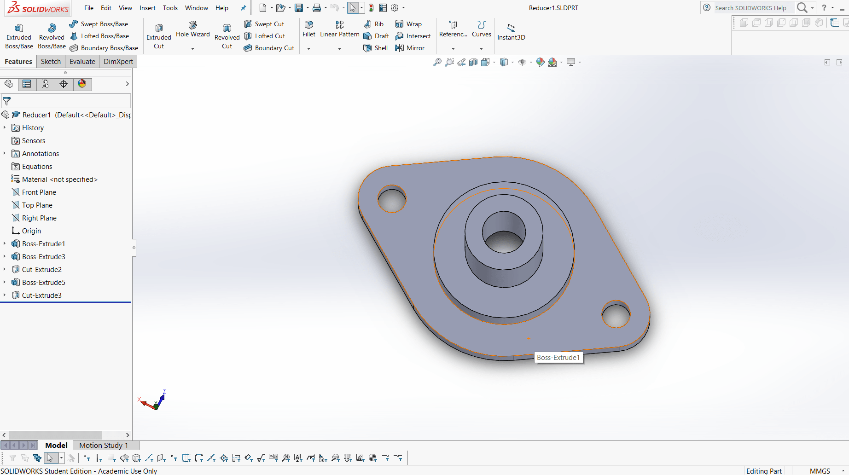The width and height of the screenshot is (849, 475).
Task: Open the Insert menu
Action: click(x=147, y=8)
